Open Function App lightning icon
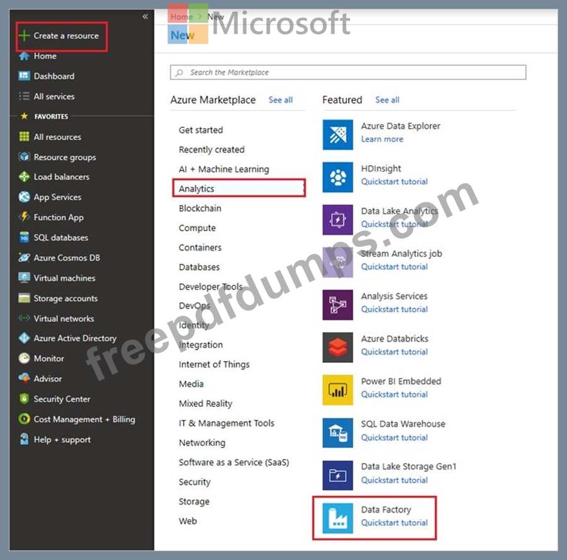This screenshot has height=560, width=567. (x=24, y=217)
